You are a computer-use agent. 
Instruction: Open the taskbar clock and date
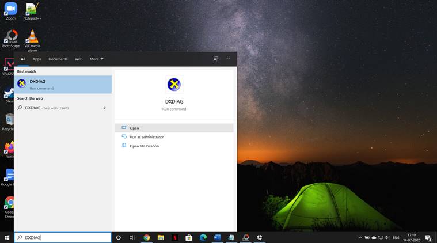[x=412, y=237]
